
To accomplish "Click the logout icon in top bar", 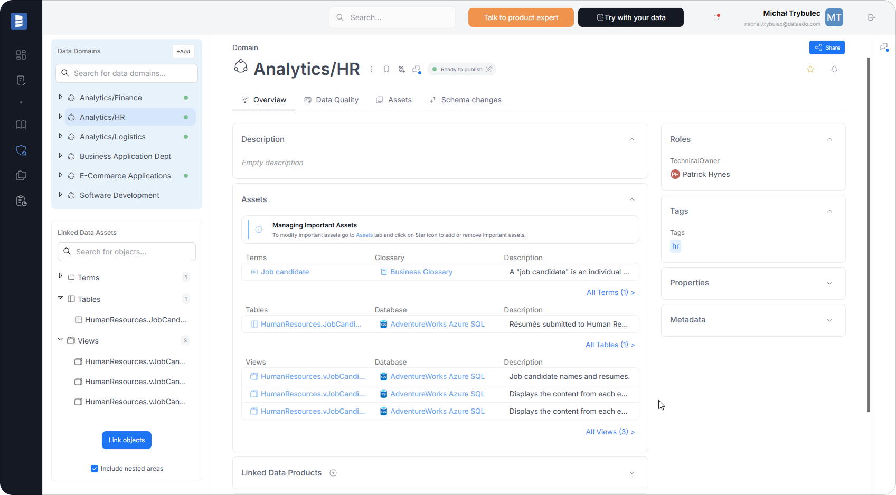I will click(872, 17).
